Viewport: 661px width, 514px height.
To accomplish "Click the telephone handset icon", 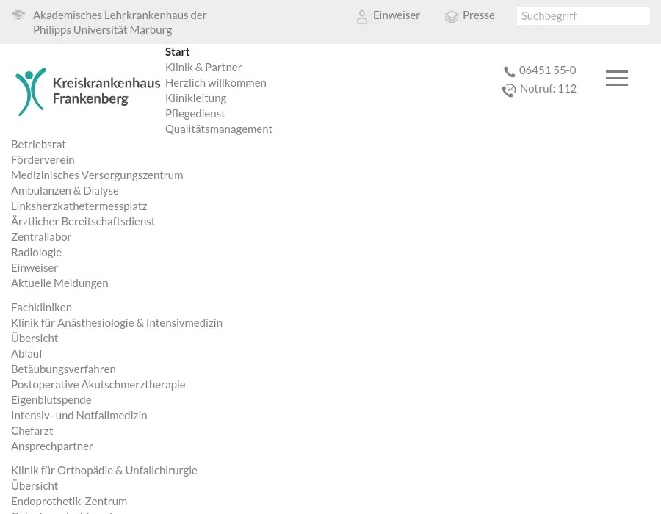I will (x=510, y=71).
